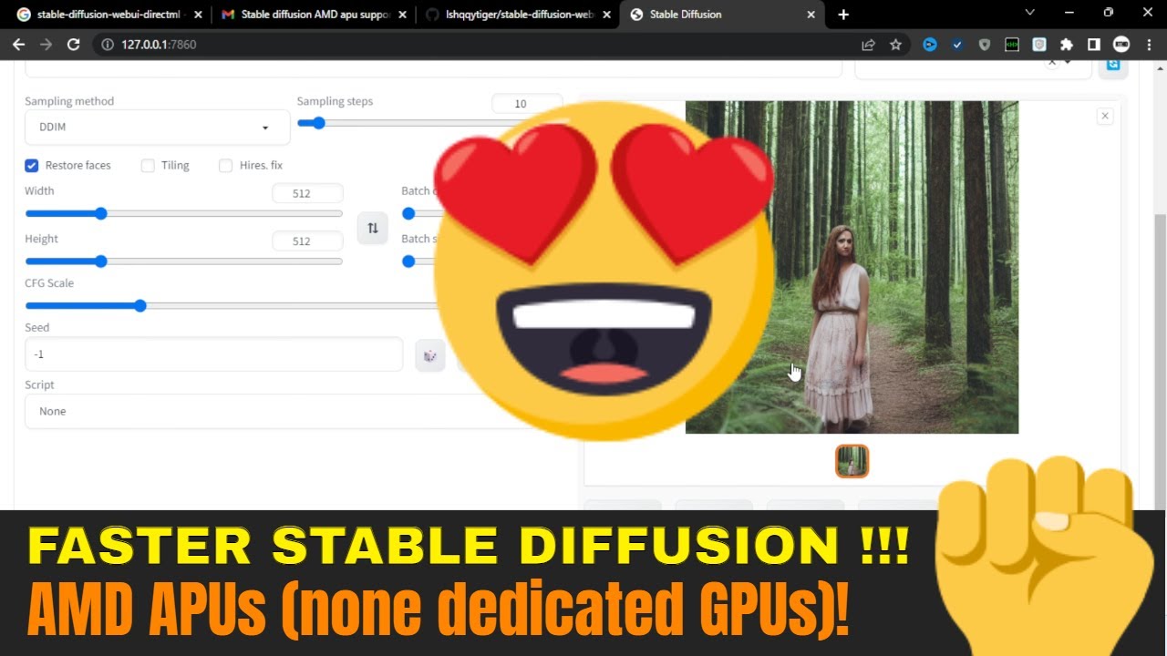The width and height of the screenshot is (1167, 656).
Task: Close the Google search tab
Action: [x=197, y=15]
